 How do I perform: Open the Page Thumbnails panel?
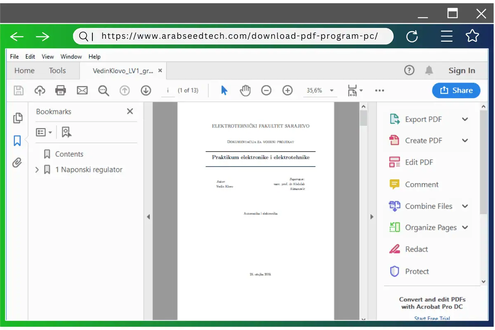pos(18,118)
